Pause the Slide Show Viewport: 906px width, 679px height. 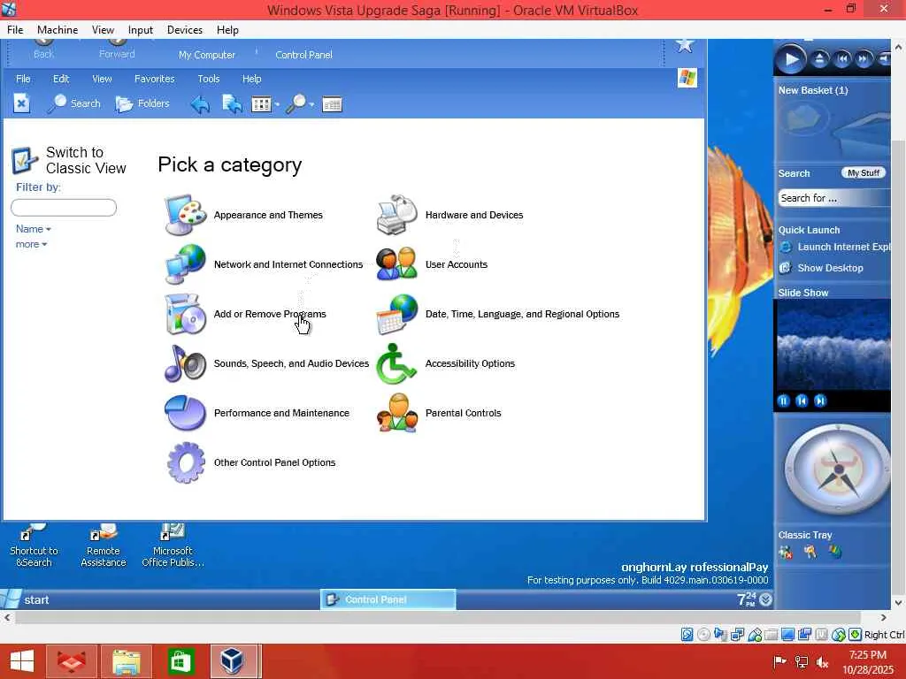(x=784, y=401)
